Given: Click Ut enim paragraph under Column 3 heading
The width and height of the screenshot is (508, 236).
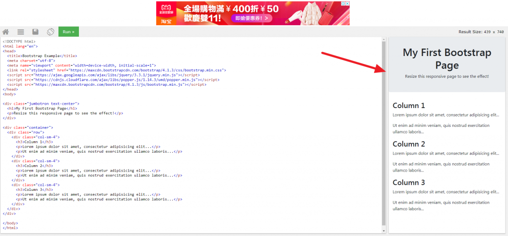Looking at the screenshot, I should [x=441, y=206].
